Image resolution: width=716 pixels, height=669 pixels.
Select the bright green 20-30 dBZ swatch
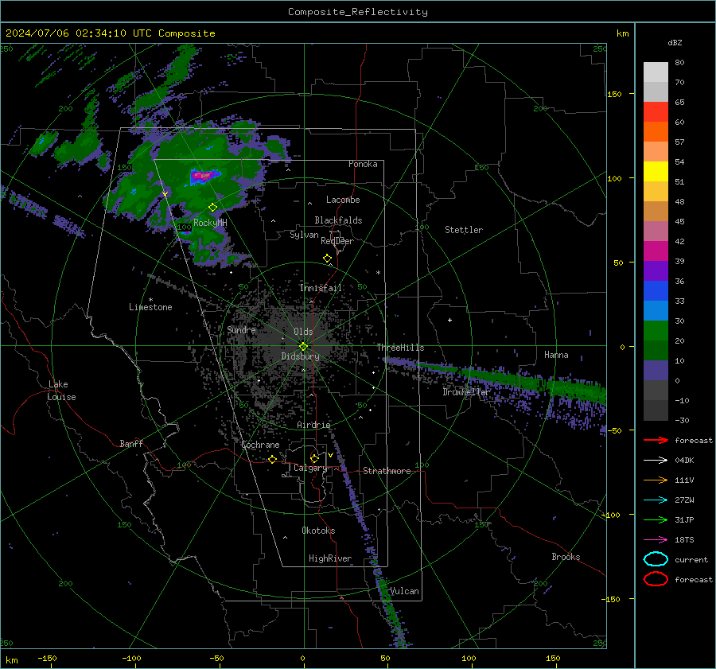coord(656,331)
